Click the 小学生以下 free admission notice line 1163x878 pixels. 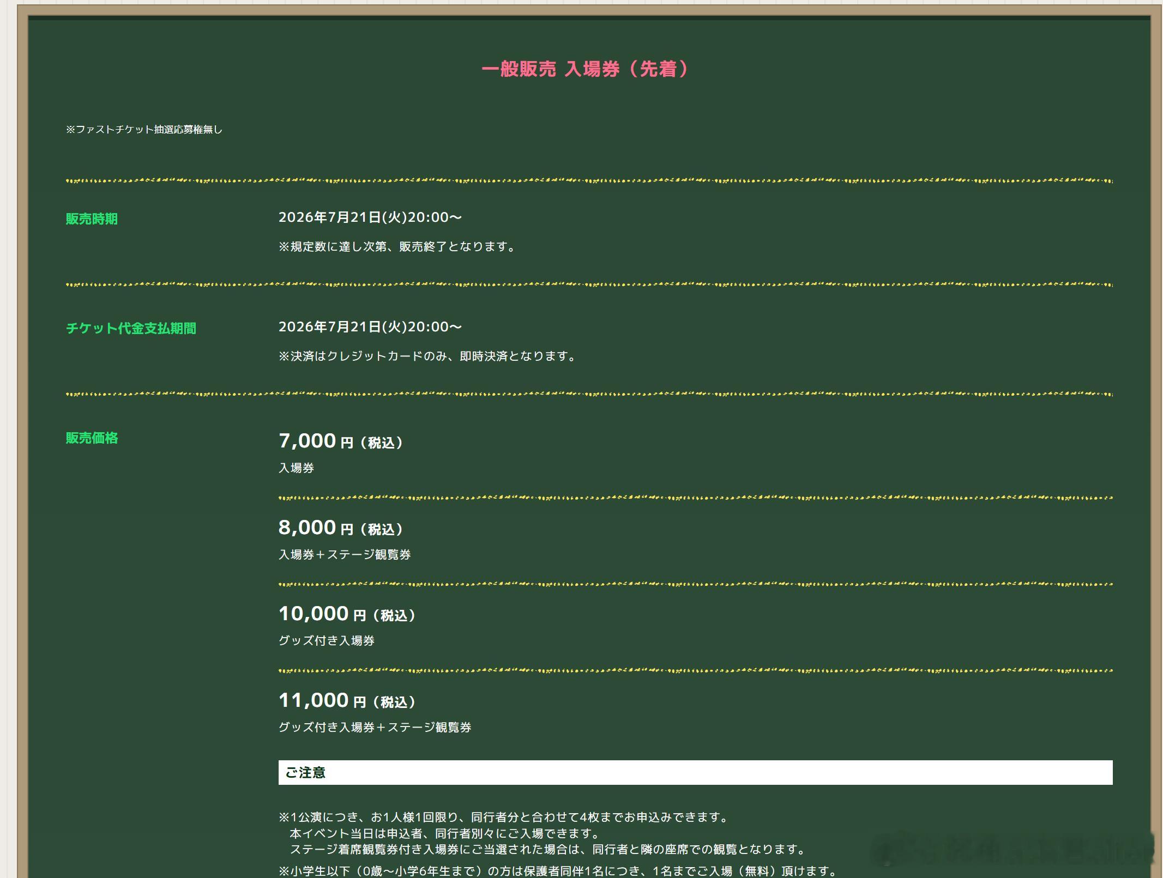pos(559,871)
